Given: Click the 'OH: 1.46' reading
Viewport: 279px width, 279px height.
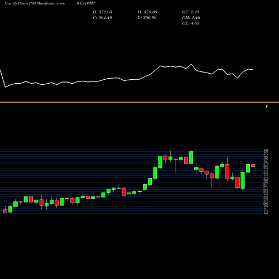Looking at the screenshot, I should tap(191, 17).
